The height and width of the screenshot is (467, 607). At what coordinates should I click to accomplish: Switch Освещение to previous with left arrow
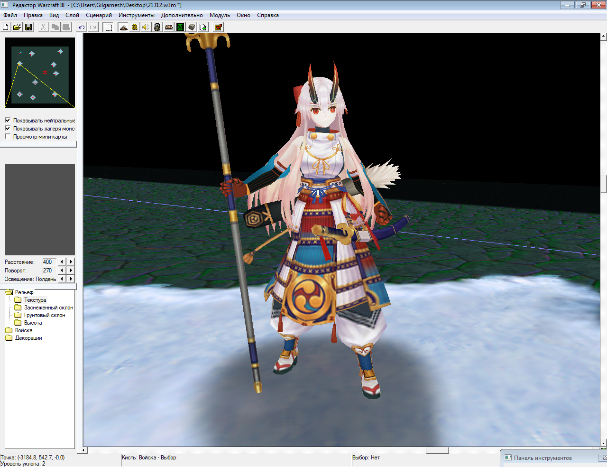[x=62, y=279]
